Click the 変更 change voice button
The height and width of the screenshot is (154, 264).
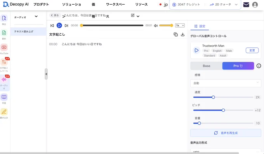(x=252, y=50)
